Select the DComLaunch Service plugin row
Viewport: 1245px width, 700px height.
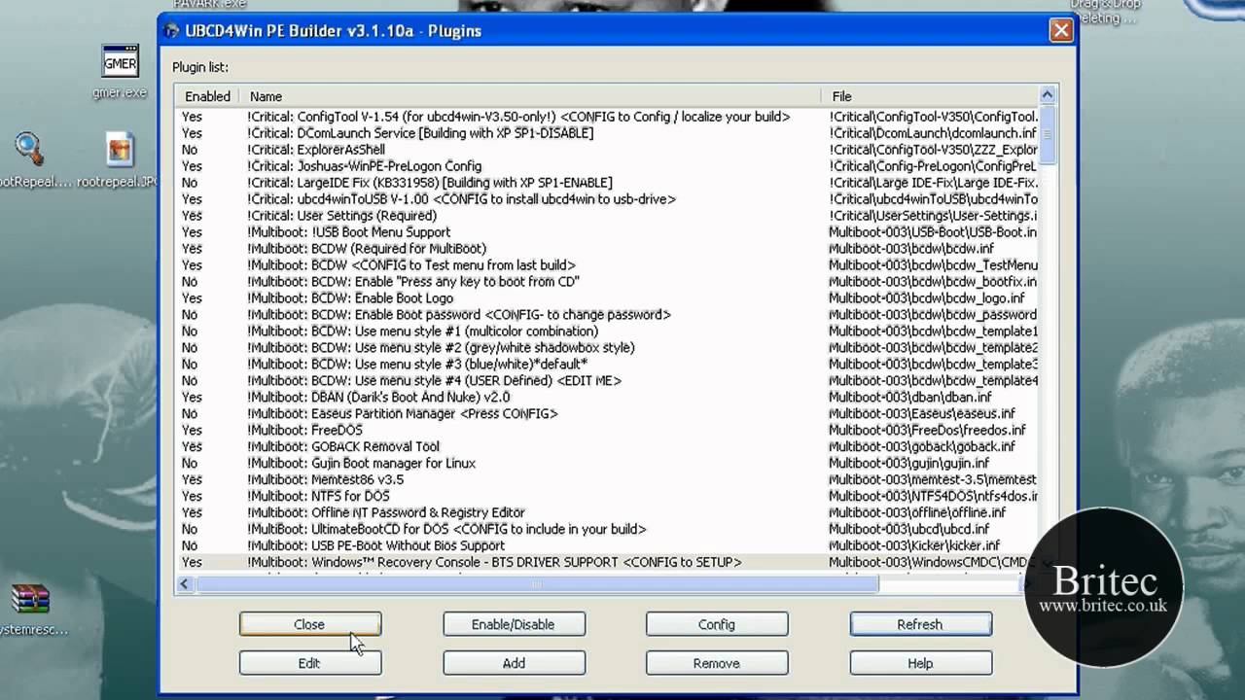click(x=607, y=133)
